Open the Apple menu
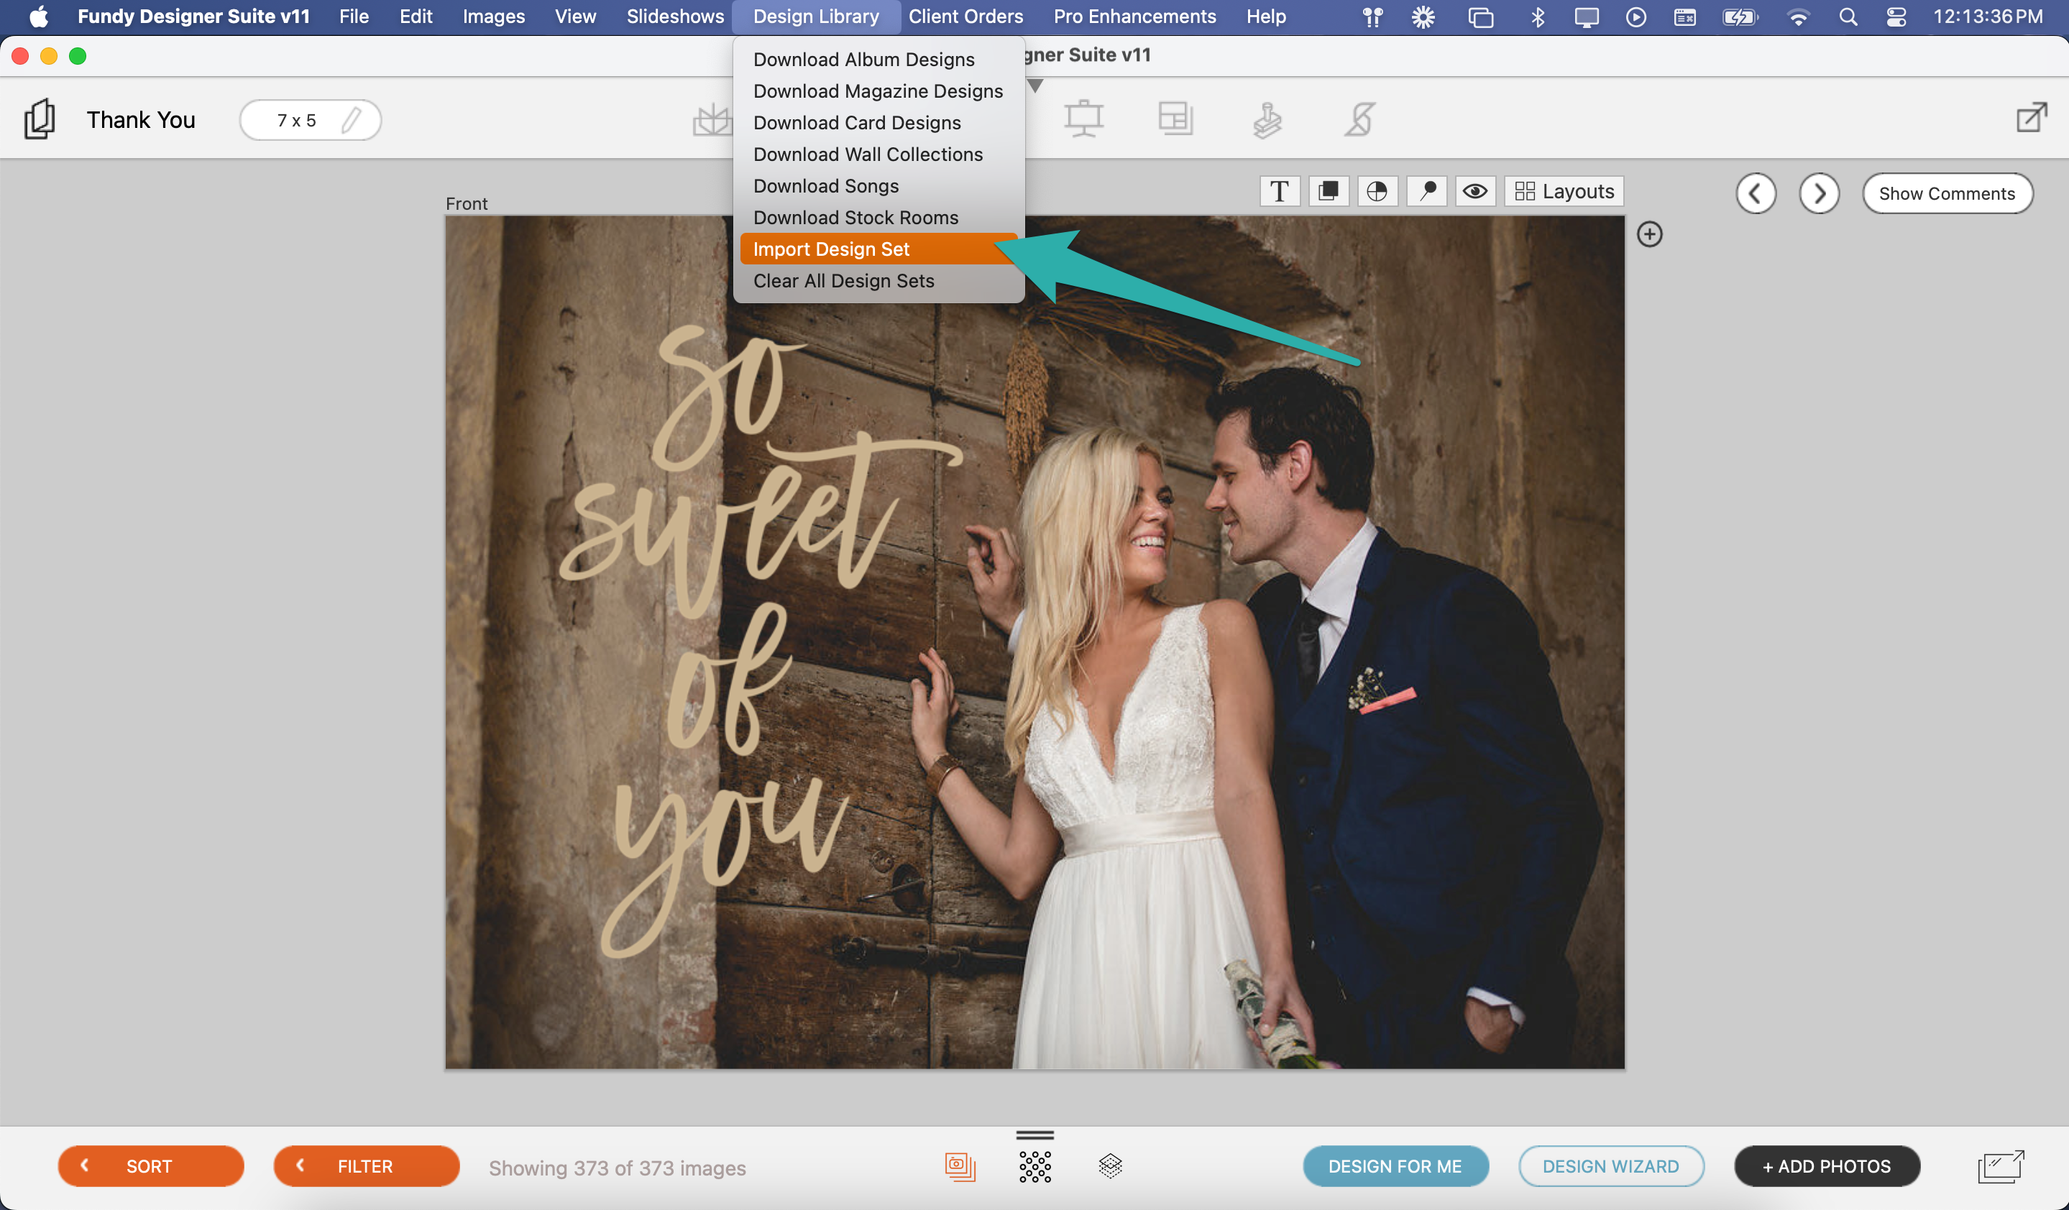2069x1210 pixels. tap(39, 17)
